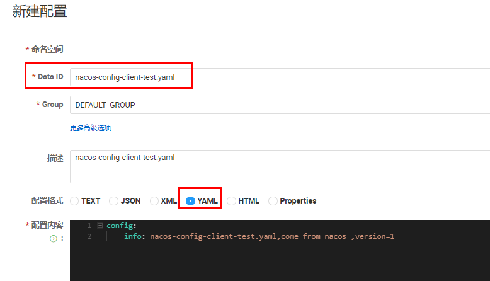Select the Properties format radio button
This screenshot has height=281, width=490.
(x=273, y=201)
